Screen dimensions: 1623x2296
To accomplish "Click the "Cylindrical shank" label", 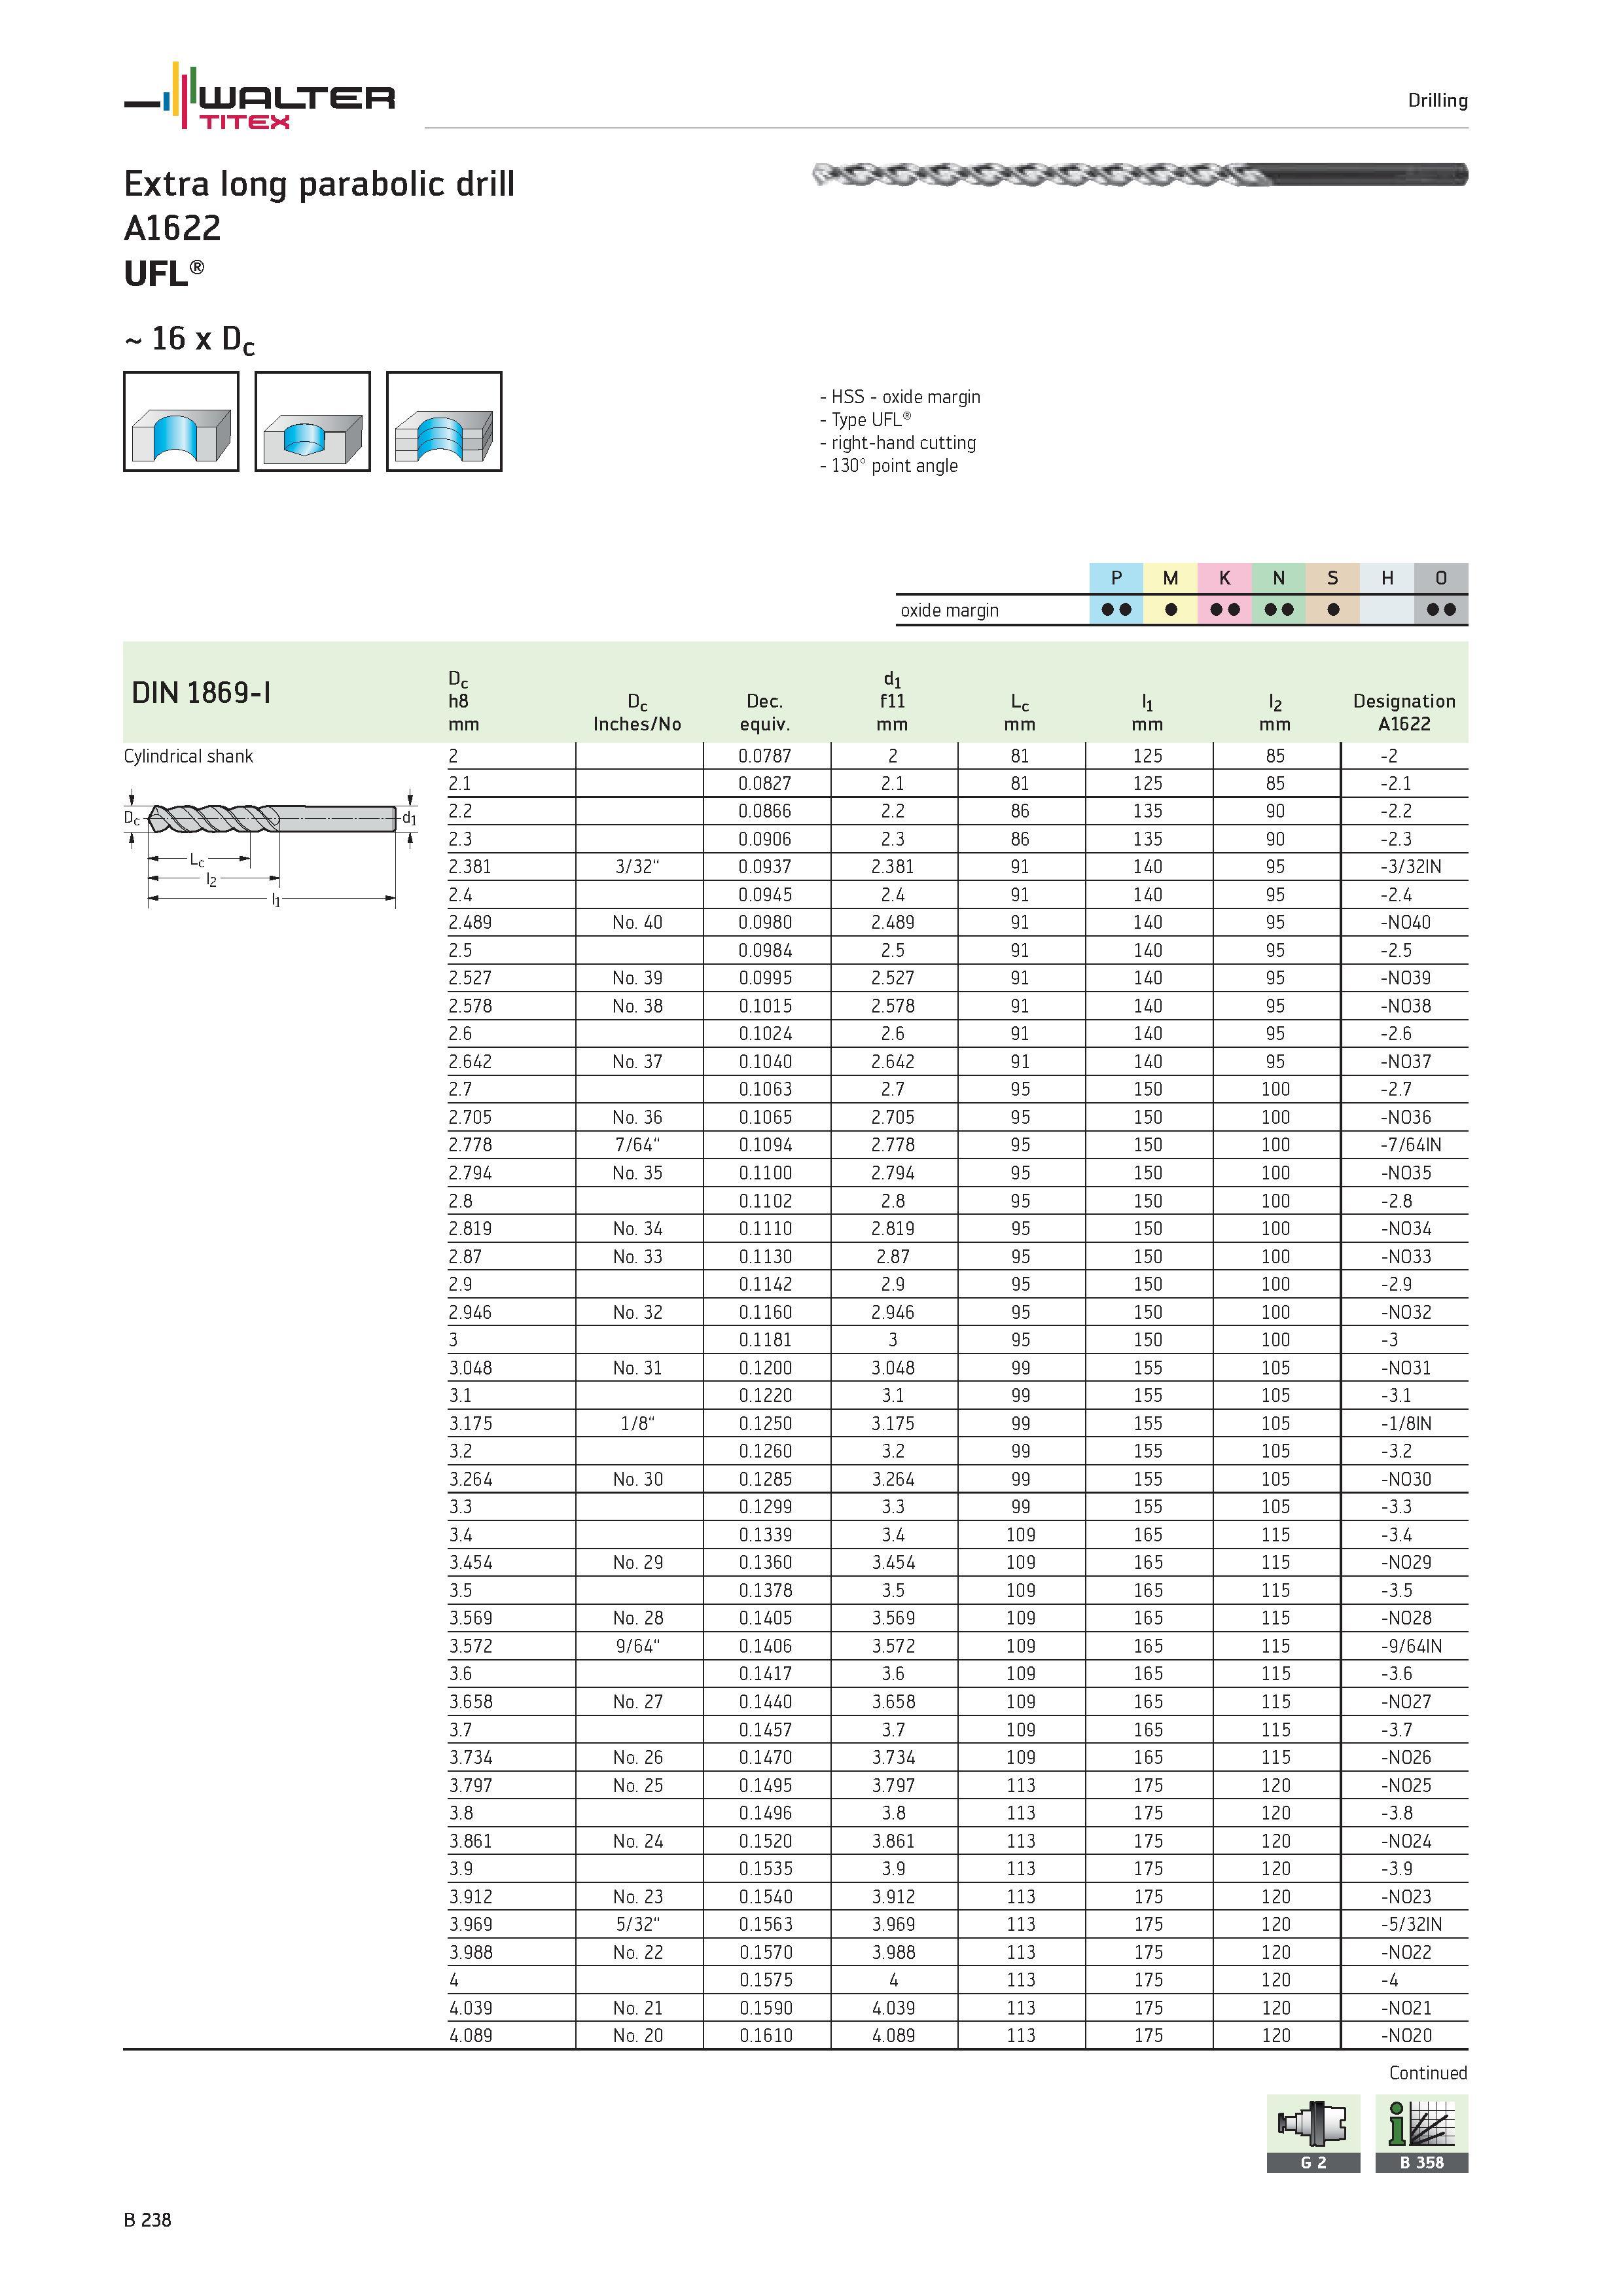I will (188, 756).
